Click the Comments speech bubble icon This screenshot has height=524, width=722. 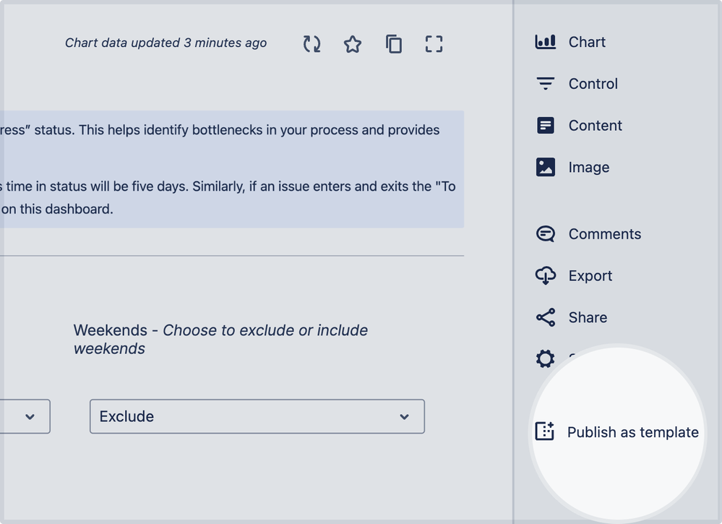pos(546,234)
